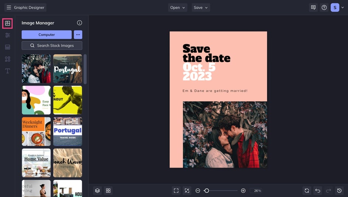348x197 pixels.
Task: Select the yellow workout thumbnail
Action: click(x=68, y=100)
